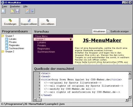133x107 pixels.
Task: Select Gruppe 1 in Programmbaum
Action: pyautogui.click(x=10, y=36)
